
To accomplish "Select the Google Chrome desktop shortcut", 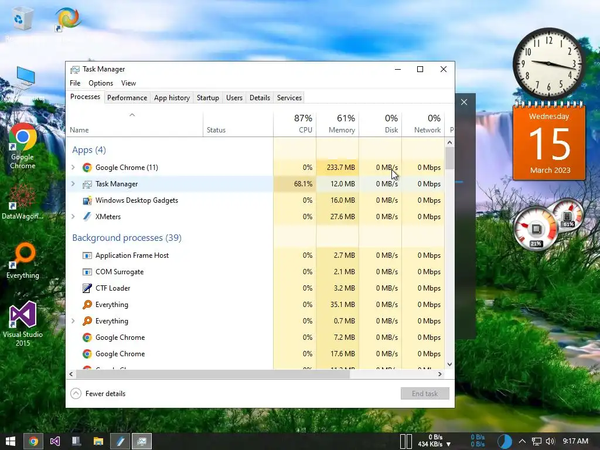I will coord(23,146).
